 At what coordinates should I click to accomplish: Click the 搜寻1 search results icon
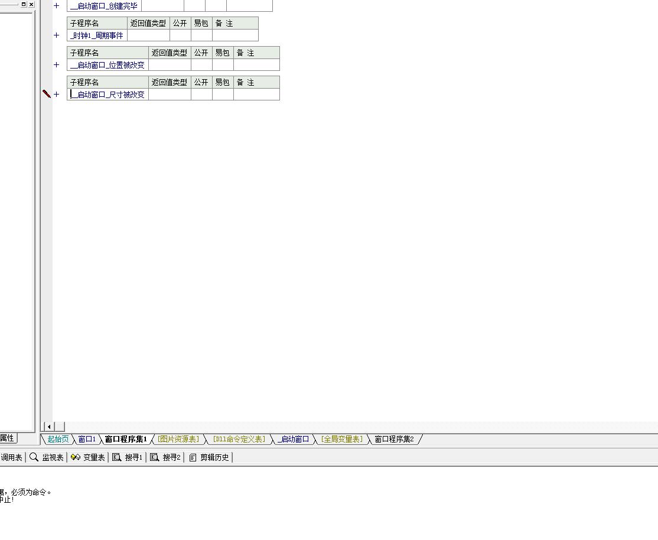(116, 457)
